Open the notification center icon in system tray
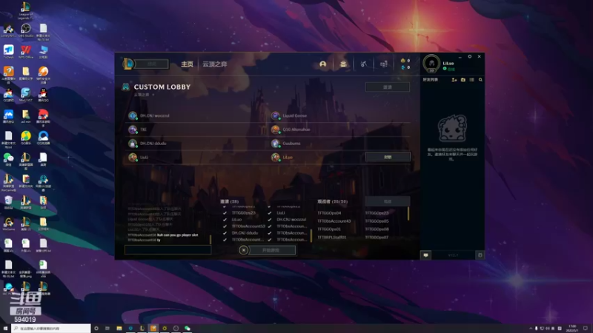The width and height of the screenshot is (593, 333). 586,329
